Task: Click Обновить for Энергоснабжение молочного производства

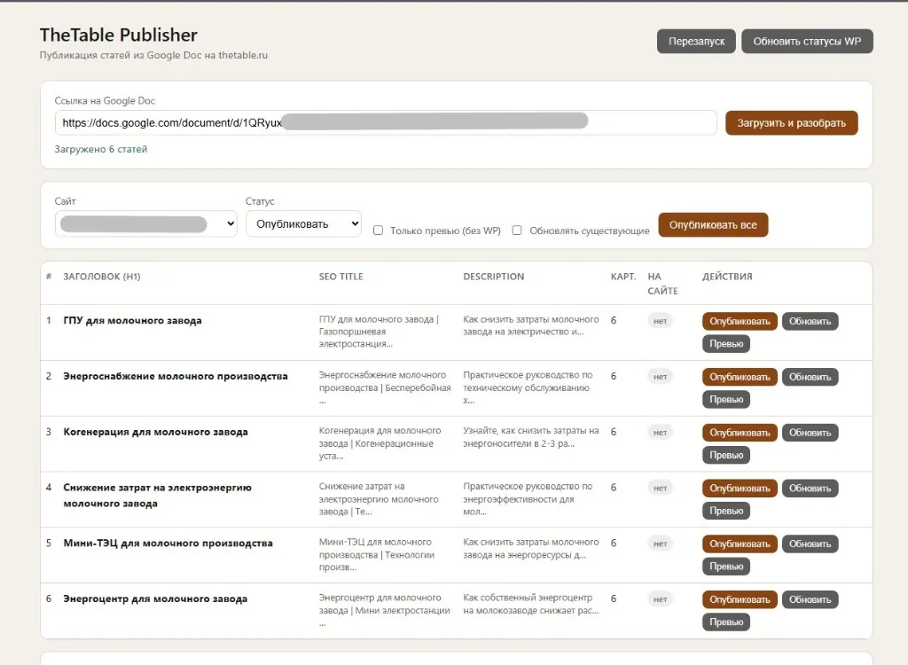Action: click(810, 377)
